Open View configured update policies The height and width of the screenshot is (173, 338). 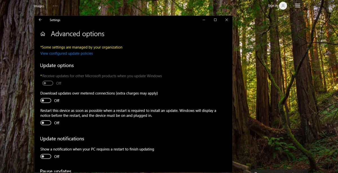(66, 53)
